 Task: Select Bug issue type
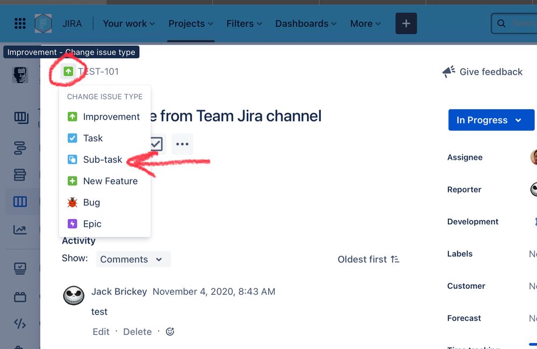pos(104,202)
